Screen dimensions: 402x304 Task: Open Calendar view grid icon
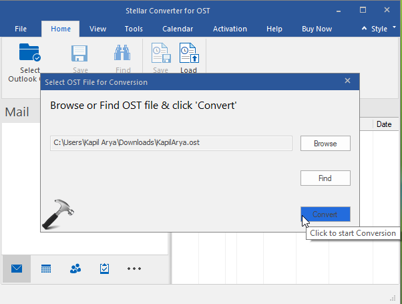coord(46,269)
